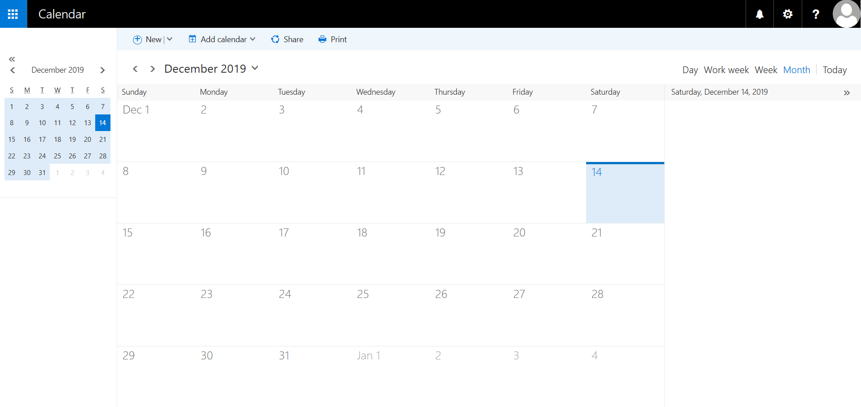Select the highlighted 14 in mini calendar

click(103, 123)
